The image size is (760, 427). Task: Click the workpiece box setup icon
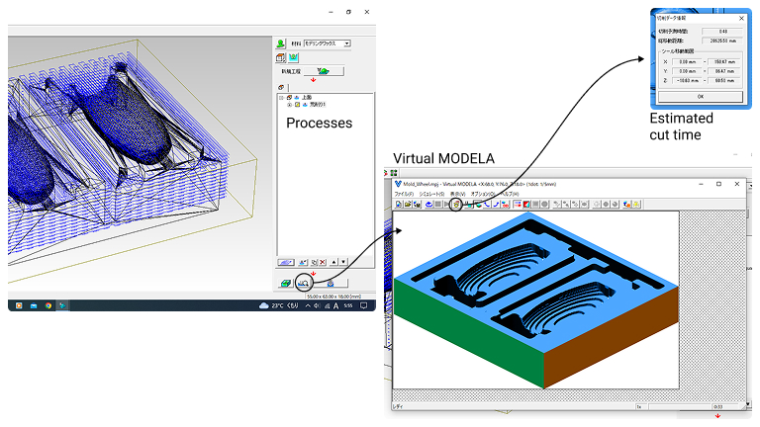[x=281, y=58]
